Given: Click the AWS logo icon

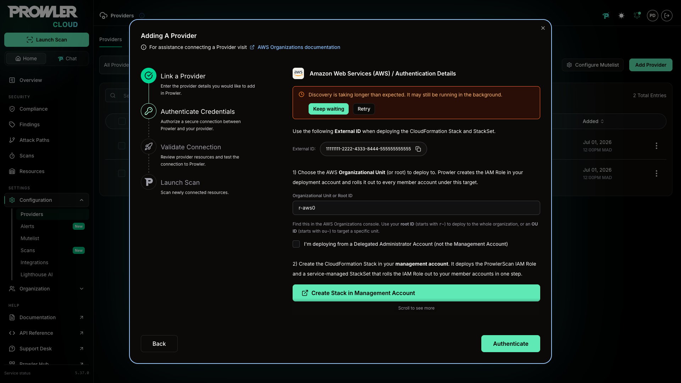Looking at the screenshot, I should [x=298, y=73].
